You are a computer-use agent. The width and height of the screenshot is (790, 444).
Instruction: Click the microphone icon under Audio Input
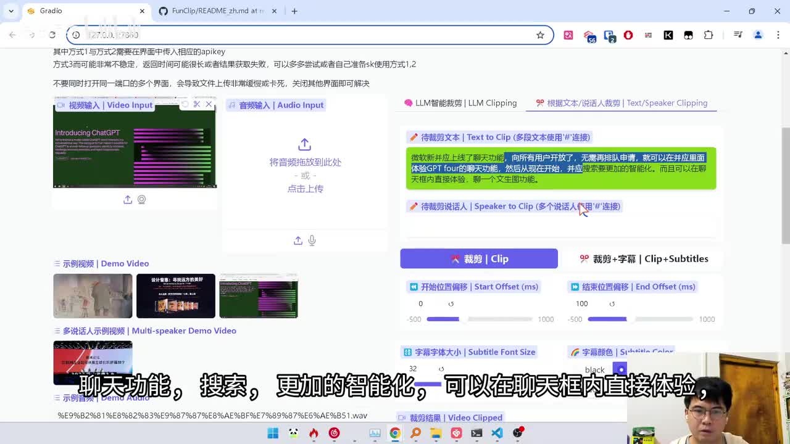[312, 240]
